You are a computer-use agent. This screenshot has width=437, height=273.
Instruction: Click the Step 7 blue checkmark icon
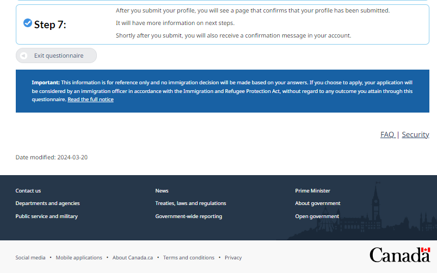28,23
